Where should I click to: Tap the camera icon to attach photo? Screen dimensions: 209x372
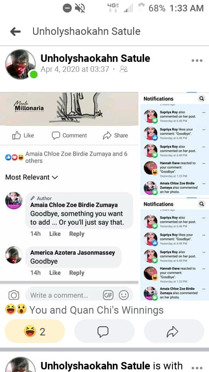(x=14, y=295)
